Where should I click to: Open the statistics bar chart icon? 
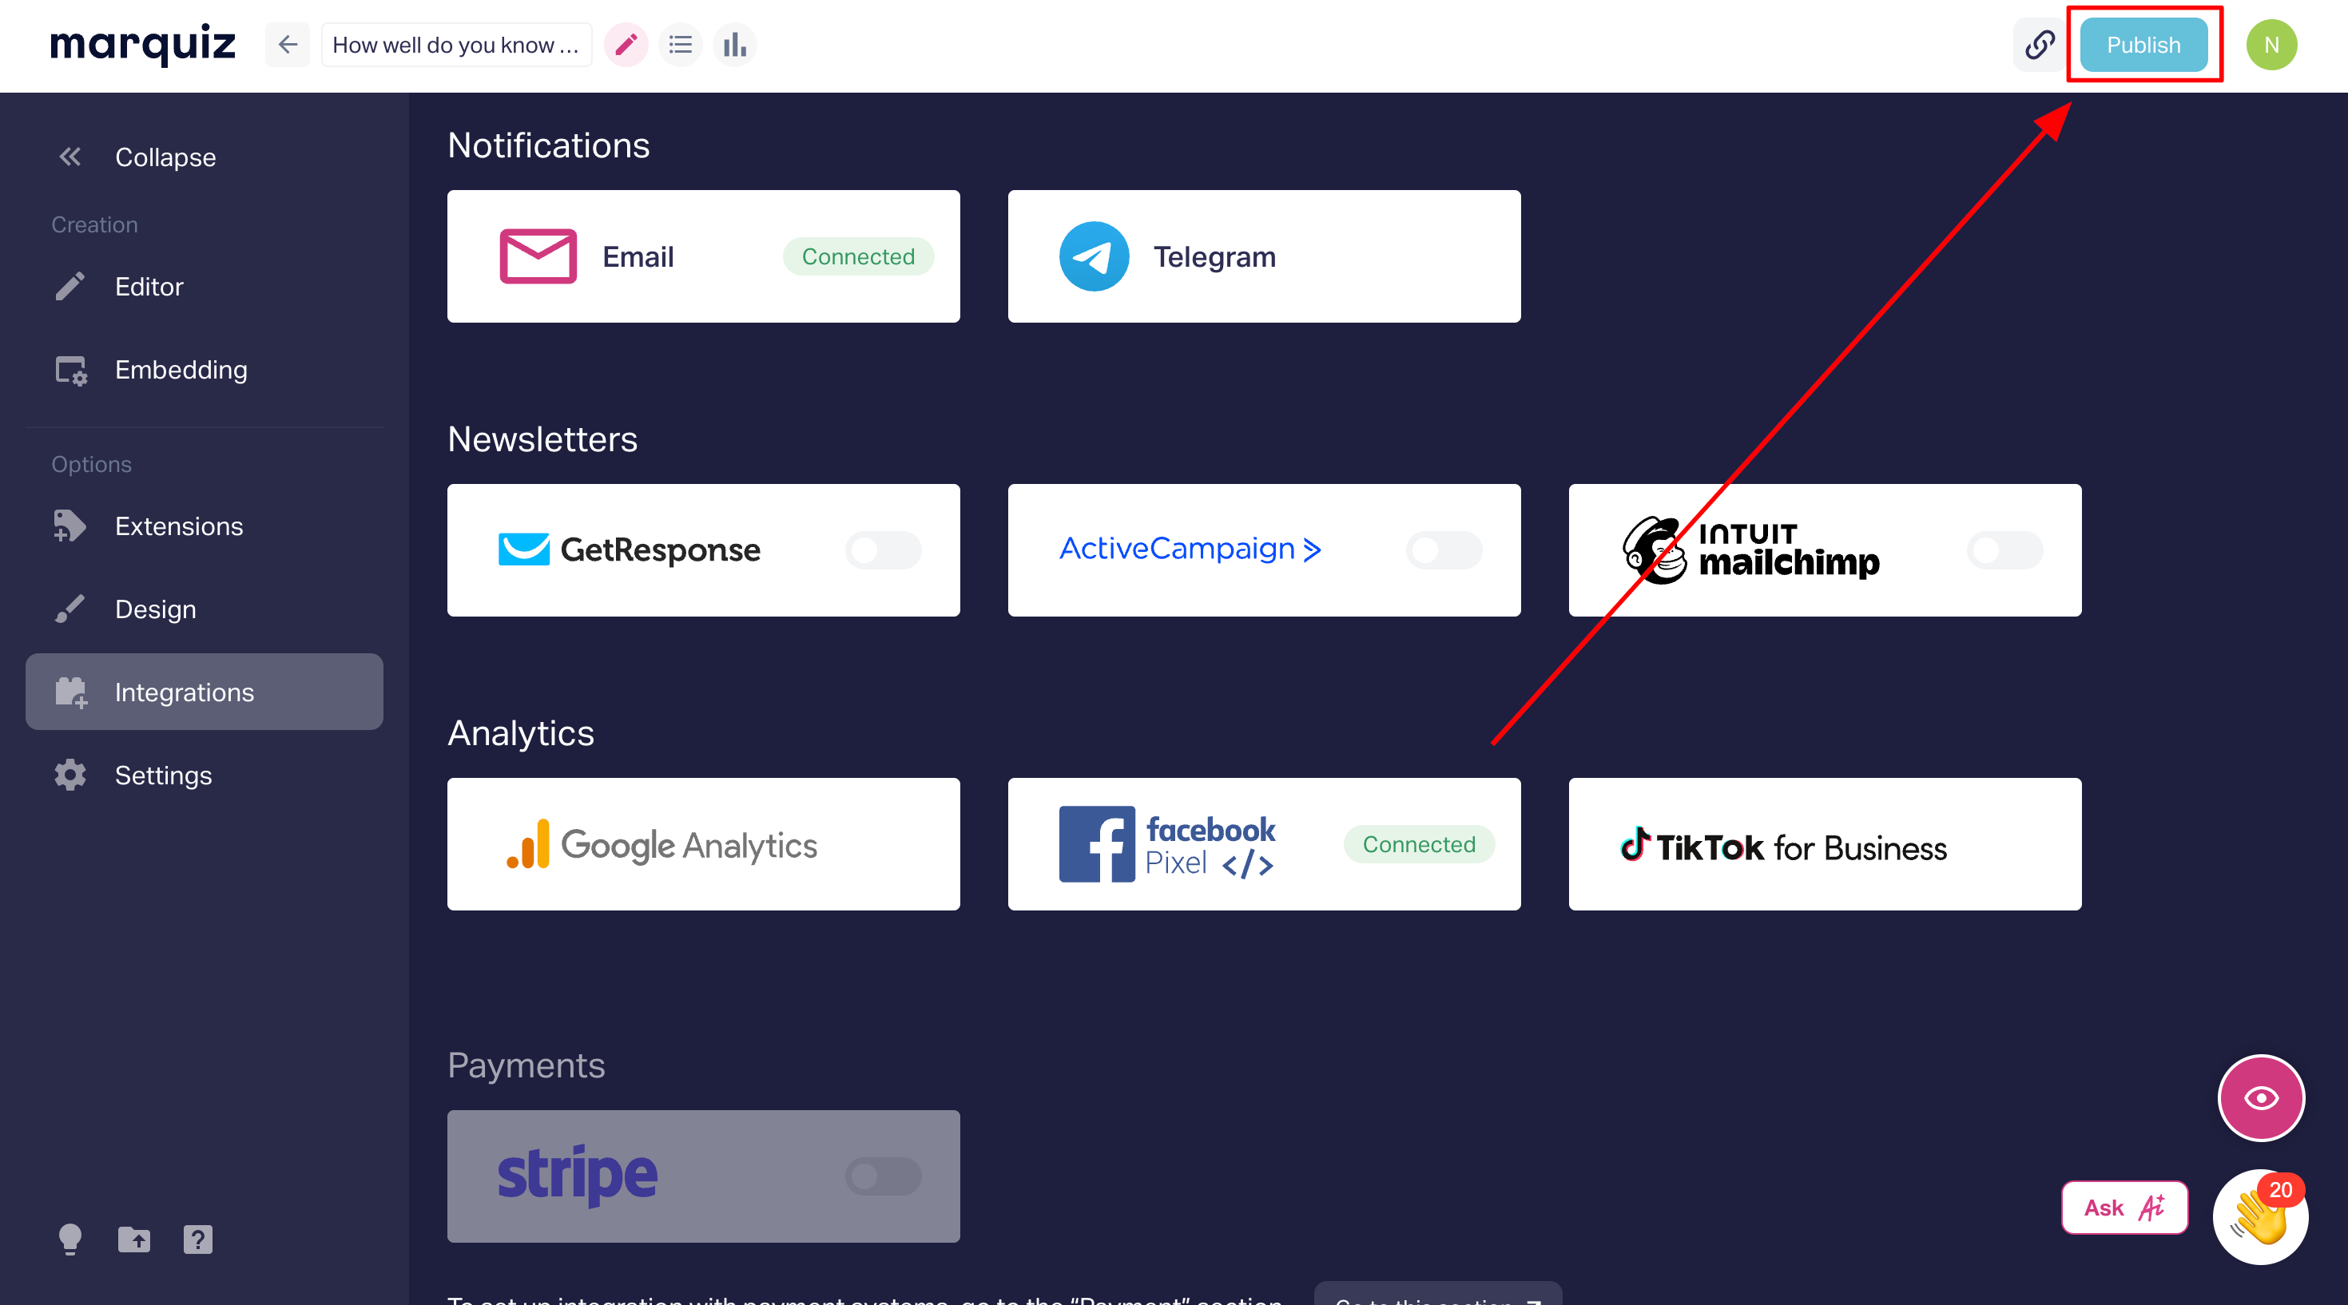click(735, 45)
